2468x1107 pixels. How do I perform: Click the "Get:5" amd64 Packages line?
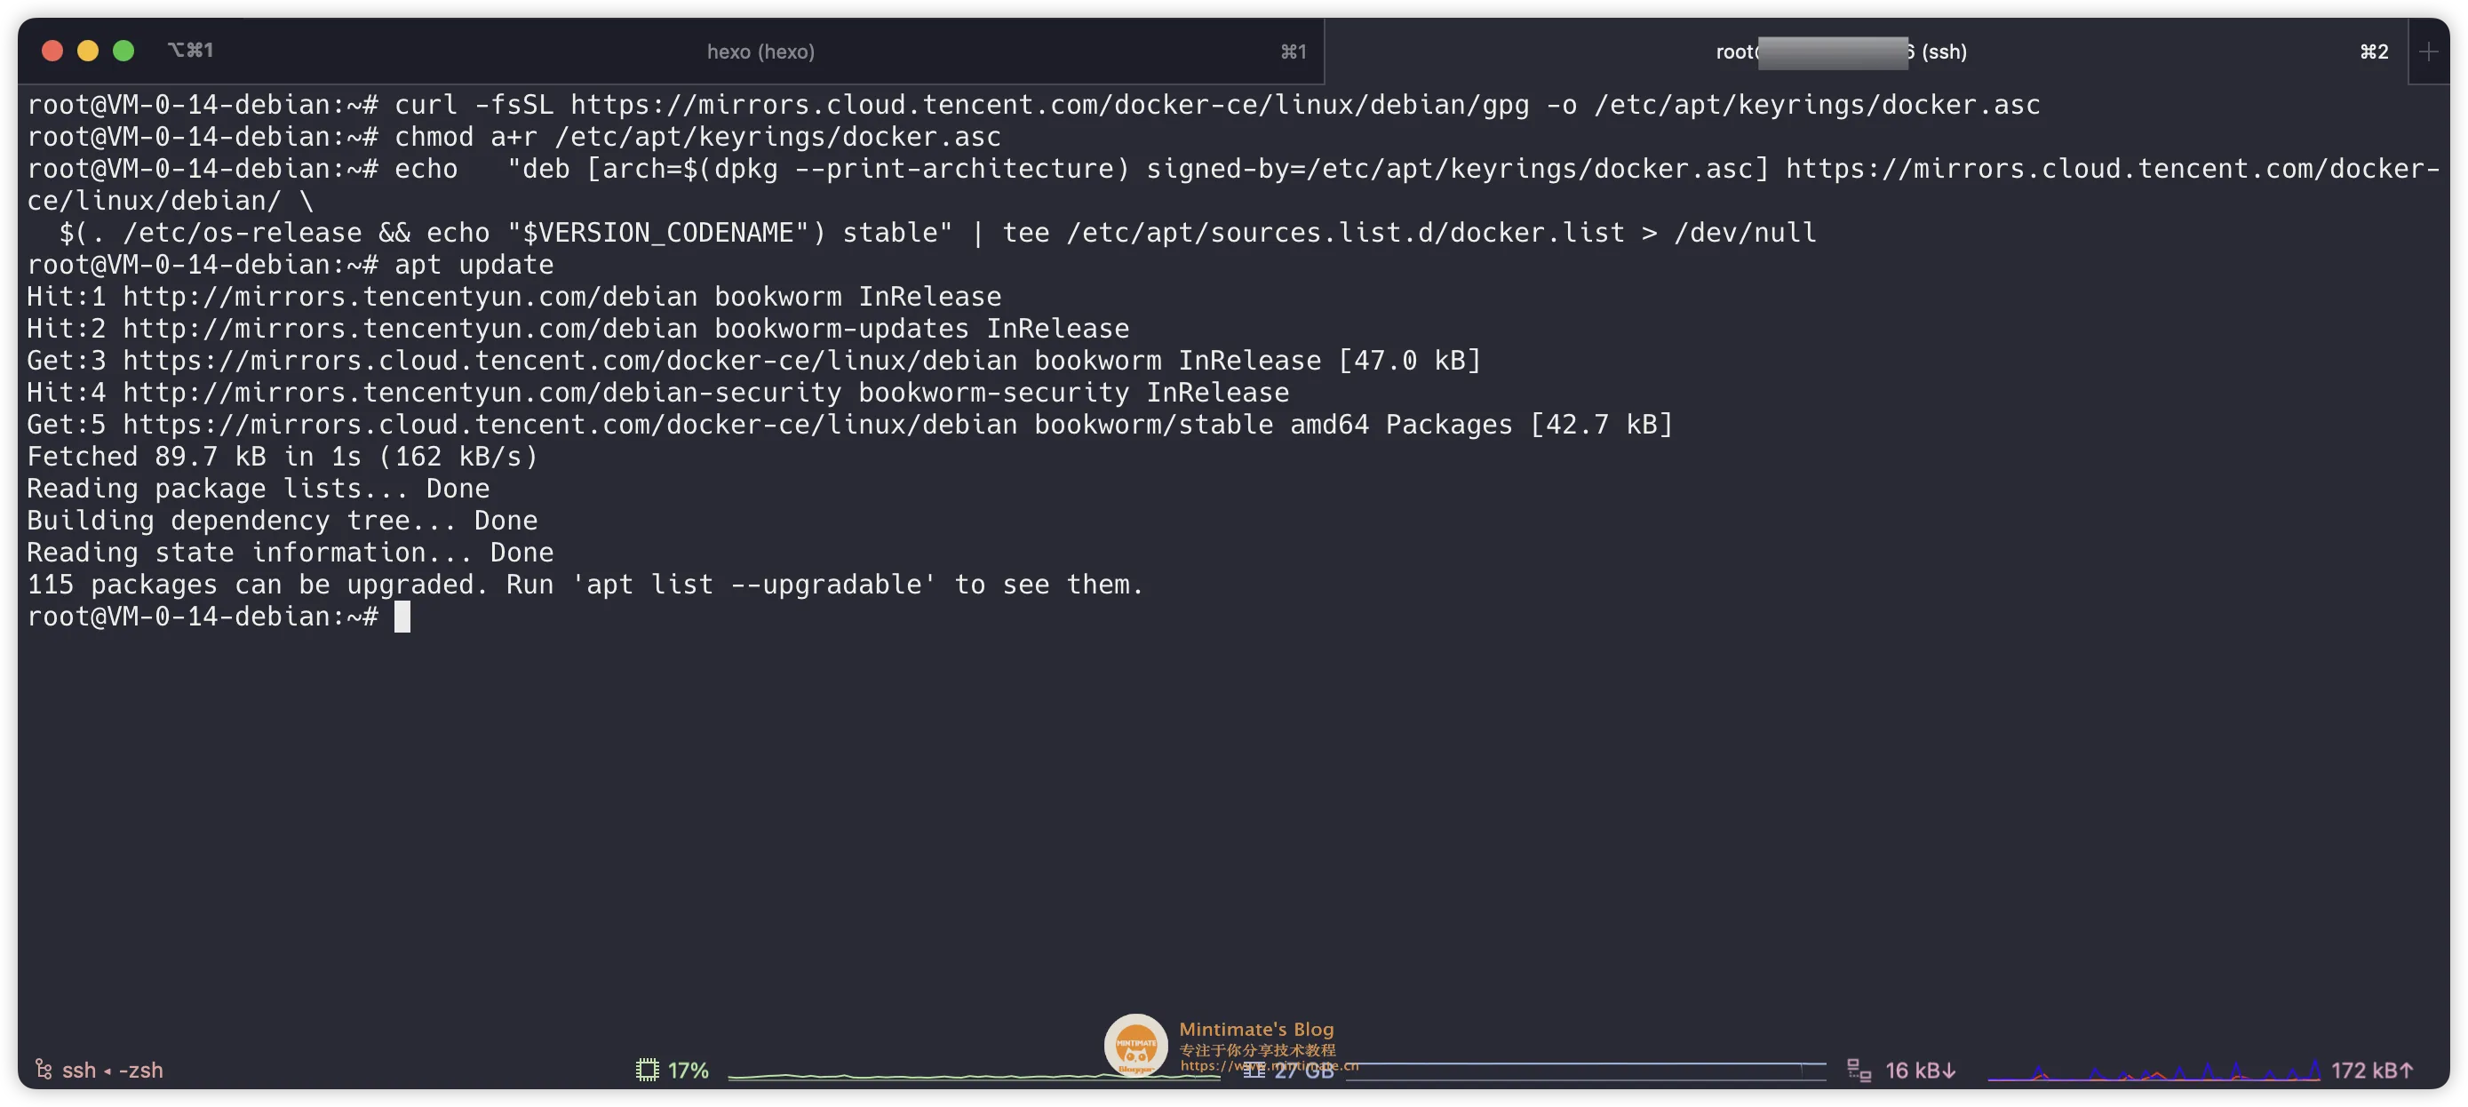click(x=850, y=424)
